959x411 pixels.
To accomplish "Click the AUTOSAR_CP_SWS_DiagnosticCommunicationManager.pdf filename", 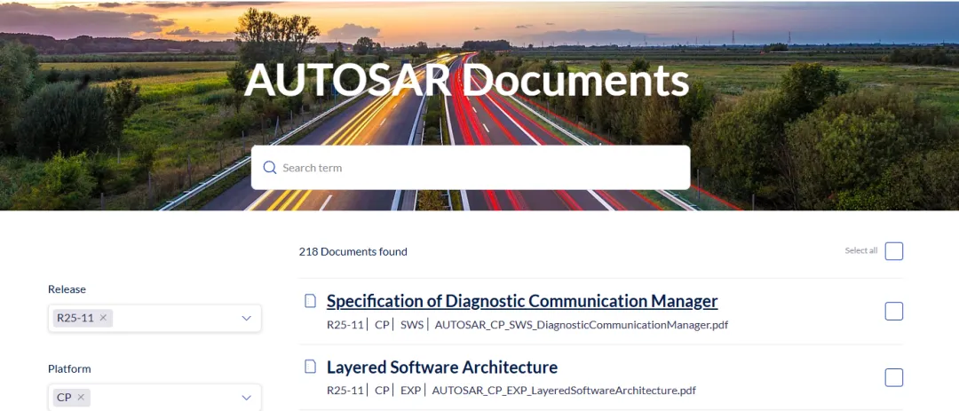I will coord(581,325).
